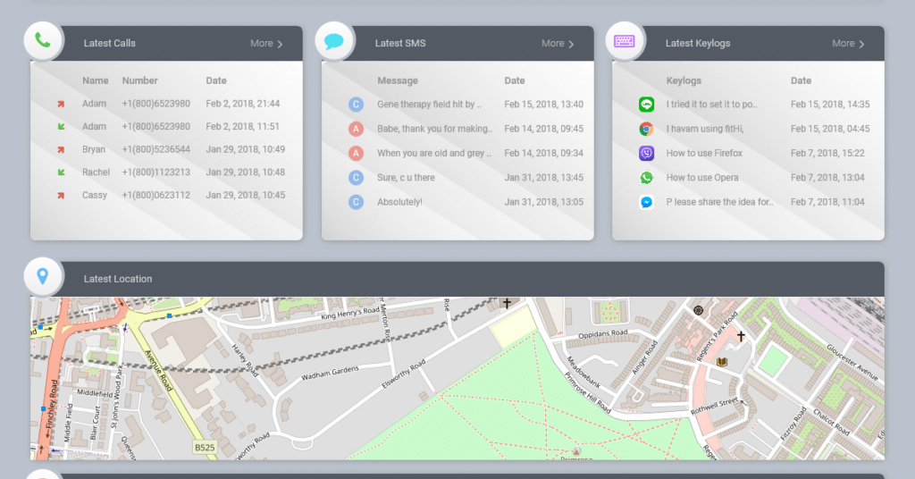Click the B525 road label on map
The image size is (915, 479).
205,448
